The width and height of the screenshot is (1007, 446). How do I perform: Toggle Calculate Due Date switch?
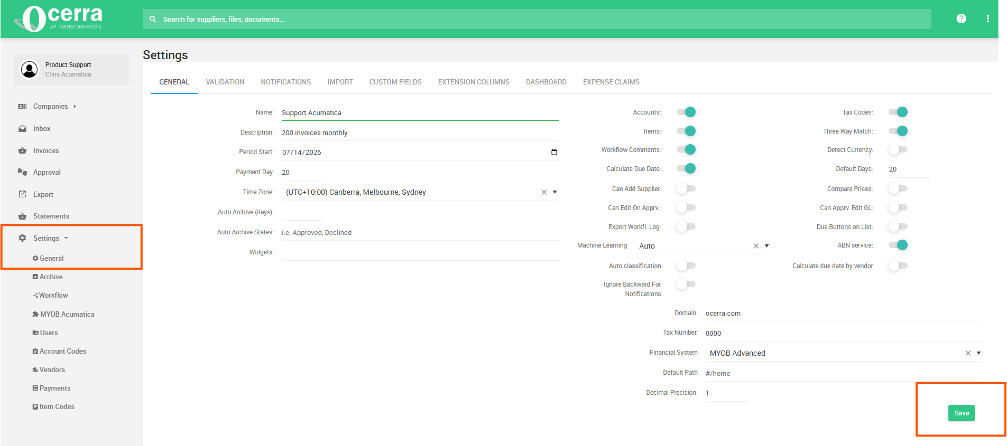pyautogui.click(x=686, y=168)
